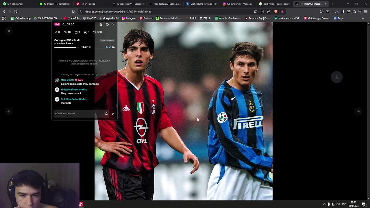The height and width of the screenshot is (208, 370).
Task: Click the bookmark icon left of address bar
Action: click(x=73, y=12)
